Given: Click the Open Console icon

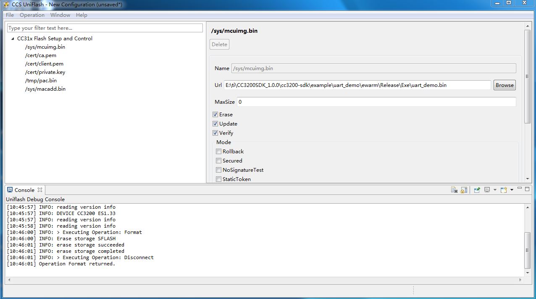Looking at the screenshot, I should pyautogui.click(x=504, y=190).
